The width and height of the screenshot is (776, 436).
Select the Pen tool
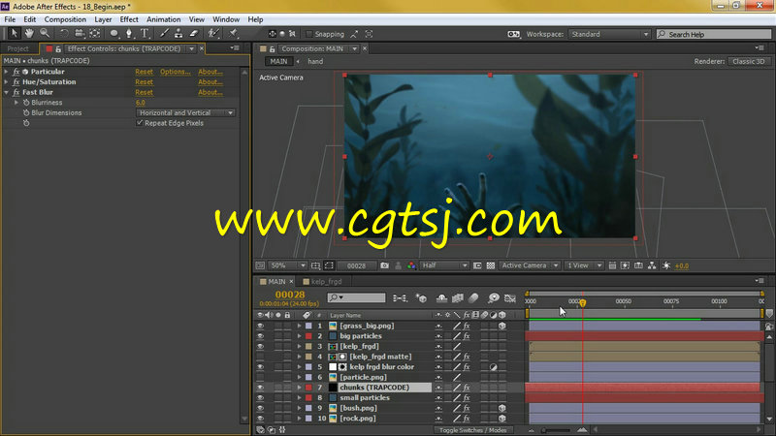coord(129,34)
